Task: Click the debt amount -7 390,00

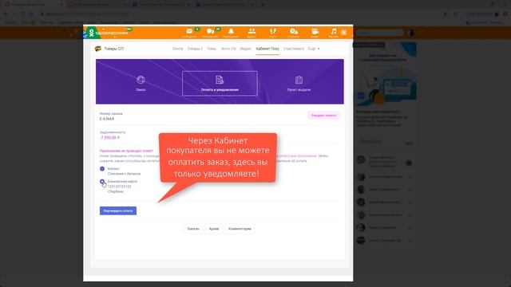Action: coord(109,138)
